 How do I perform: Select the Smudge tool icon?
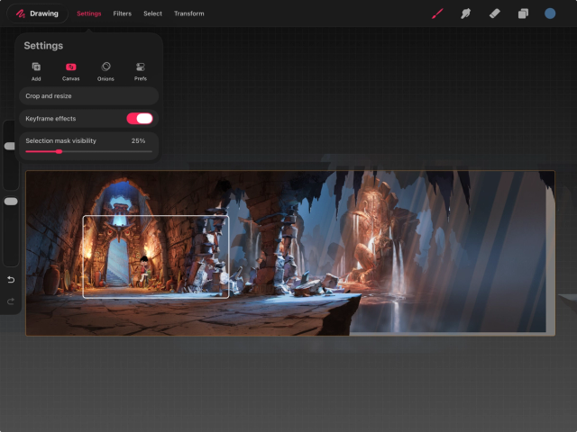point(465,13)
